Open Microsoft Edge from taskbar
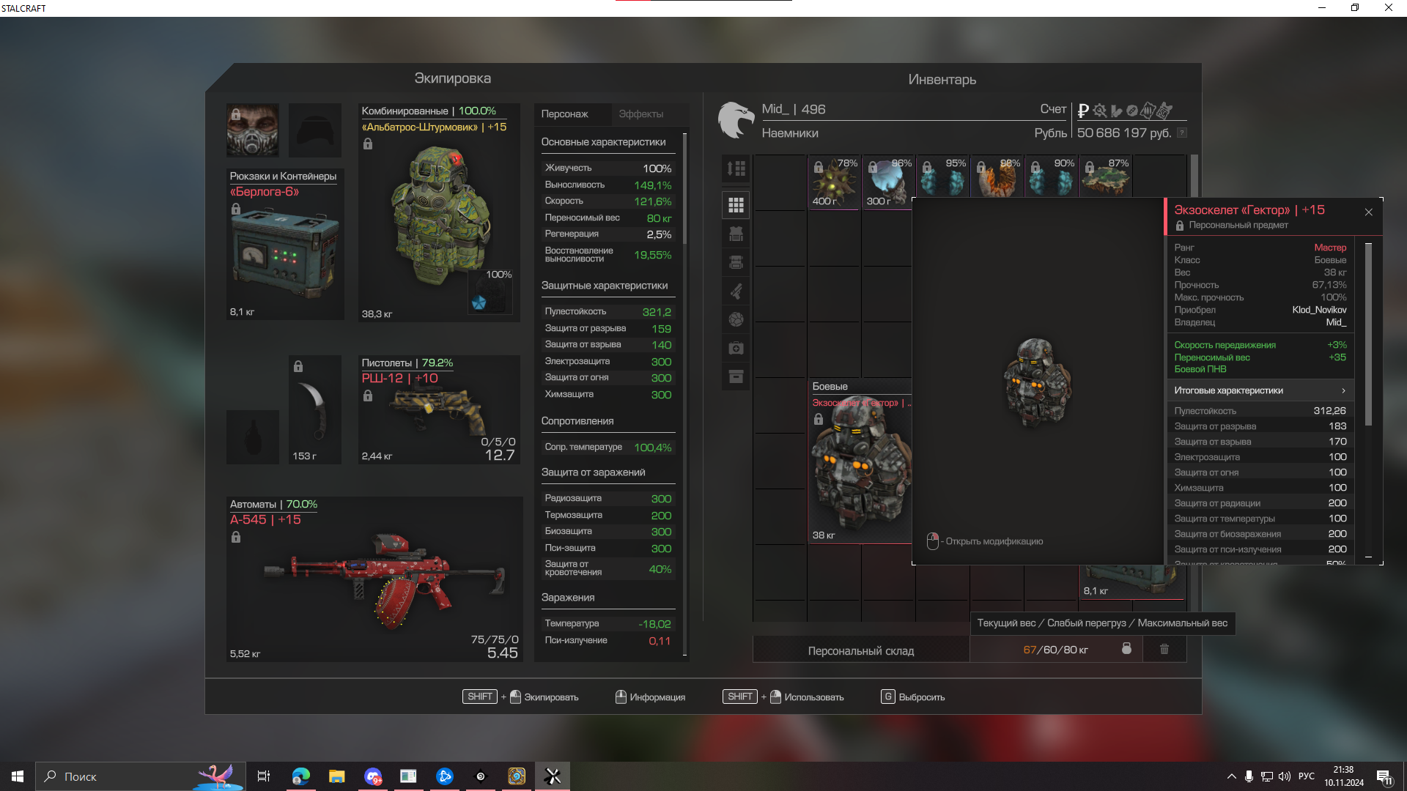1407x791 pixels. coord(301,776)
